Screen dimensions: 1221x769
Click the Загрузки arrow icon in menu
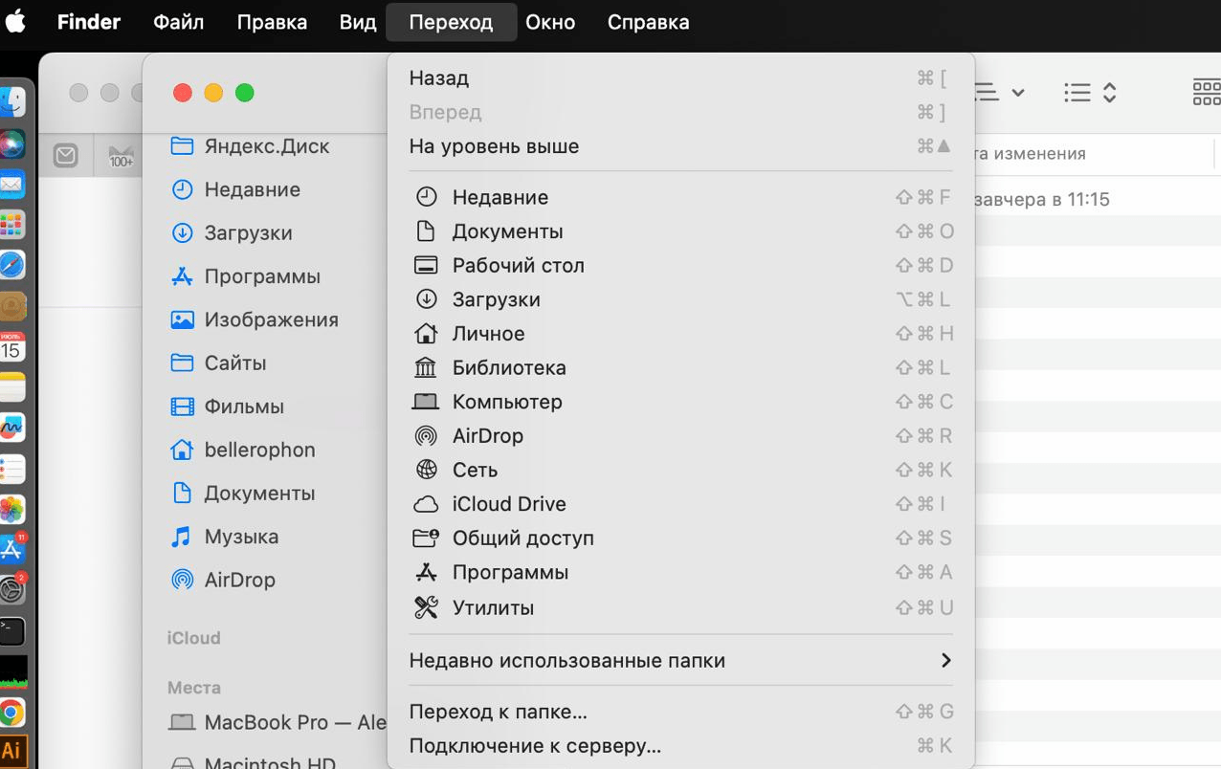click(x=426, y=299)
